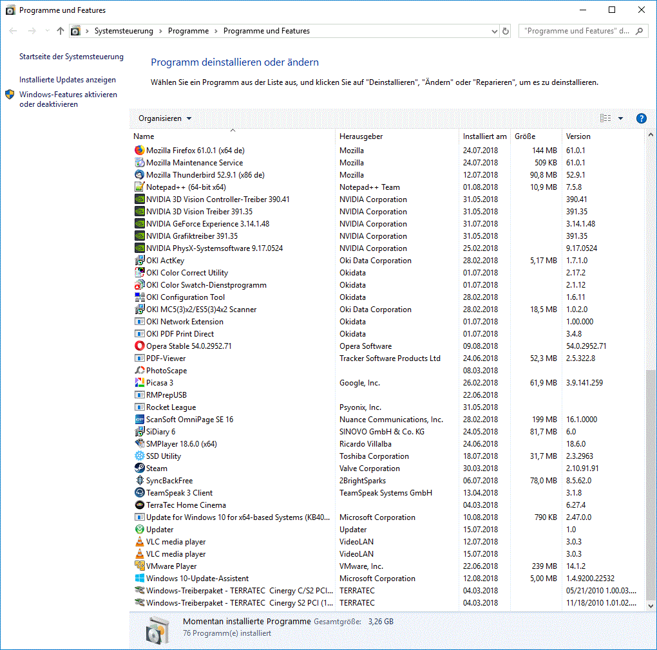Select OKI Network Extension entry

point(388,321)
